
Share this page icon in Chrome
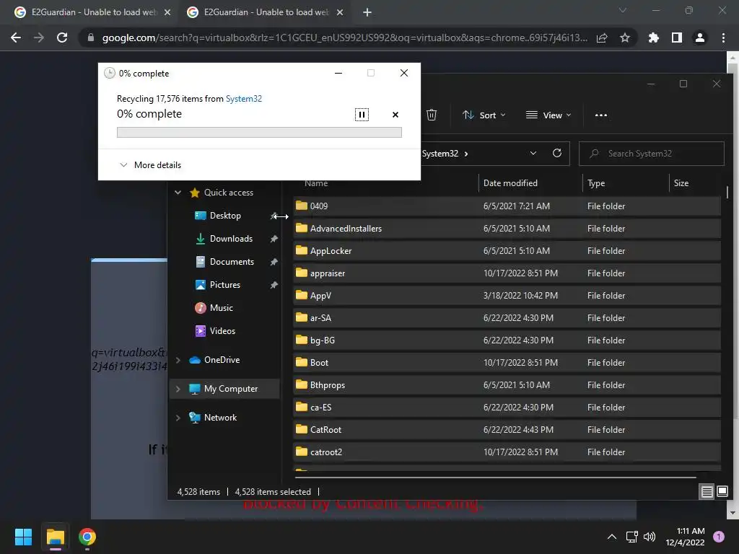coord(602,38)
